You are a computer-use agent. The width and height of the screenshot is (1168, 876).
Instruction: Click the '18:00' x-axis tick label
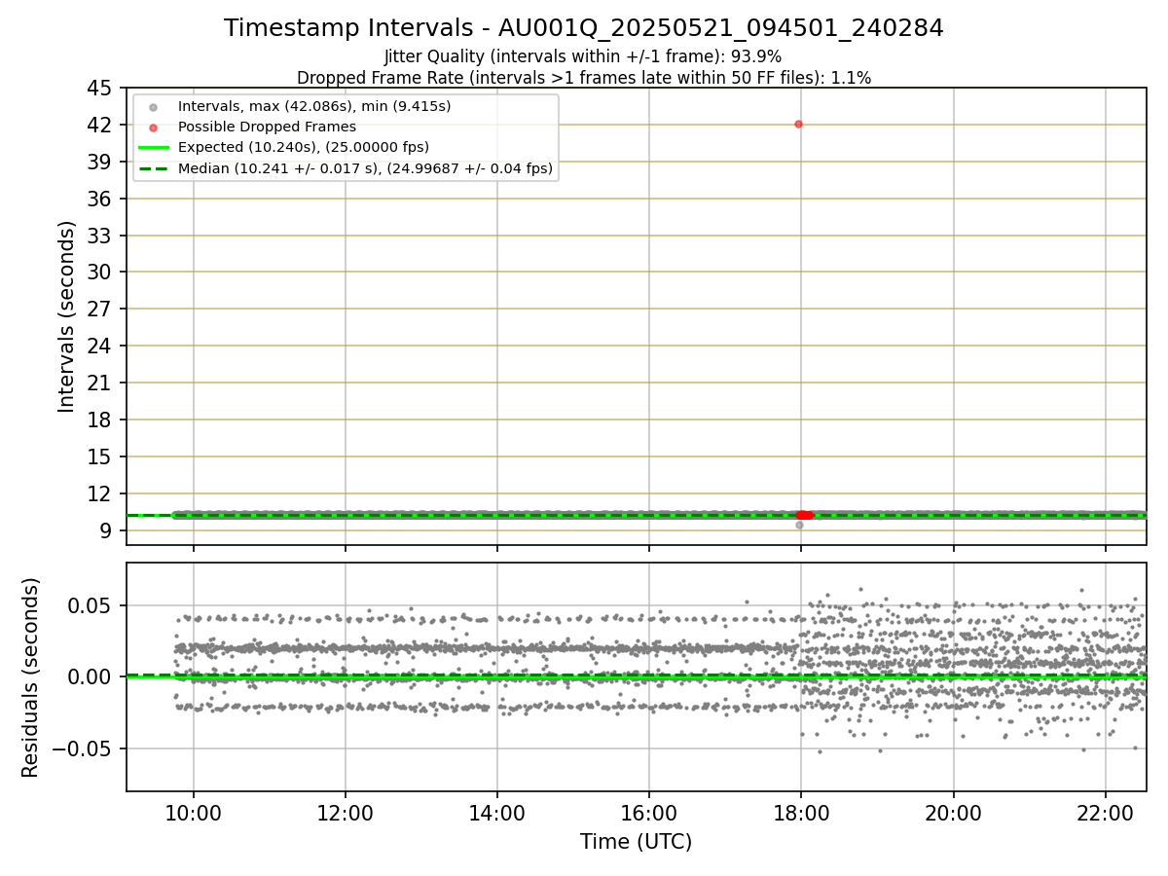(801, 813)
